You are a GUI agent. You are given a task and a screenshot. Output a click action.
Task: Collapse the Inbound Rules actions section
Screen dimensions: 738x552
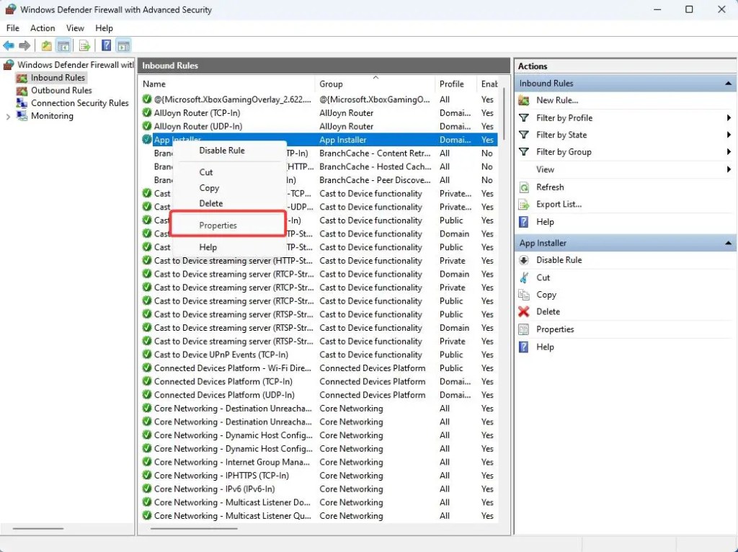(x=728, y=84)
